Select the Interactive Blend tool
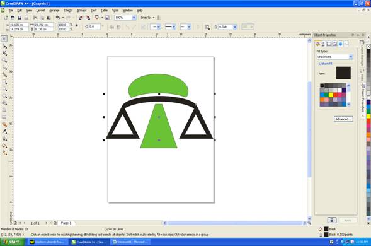 point(4,124)
